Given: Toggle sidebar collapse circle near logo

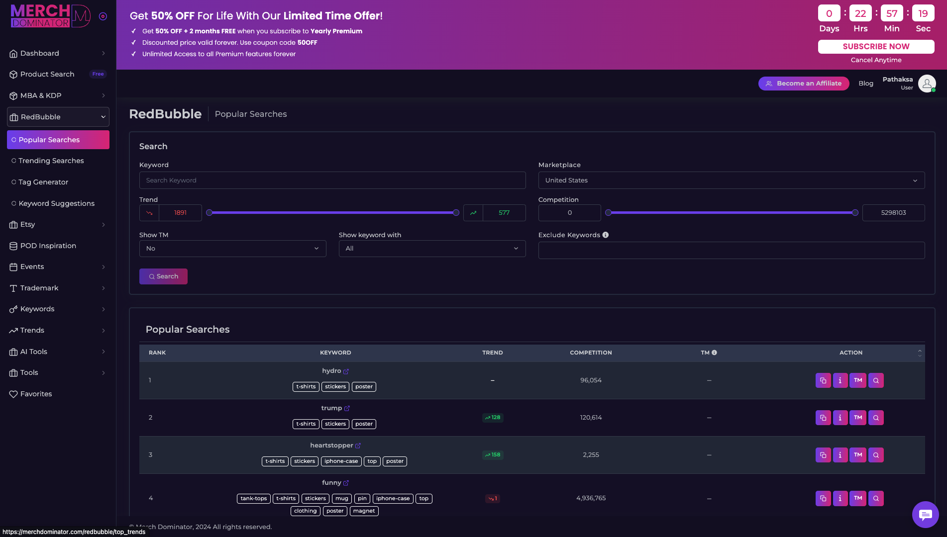Looking at the screenshot, I should pos(103,16).
